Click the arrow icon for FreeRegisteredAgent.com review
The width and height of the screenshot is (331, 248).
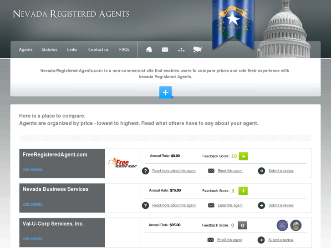pyautogui.click(x=261, y=171)
